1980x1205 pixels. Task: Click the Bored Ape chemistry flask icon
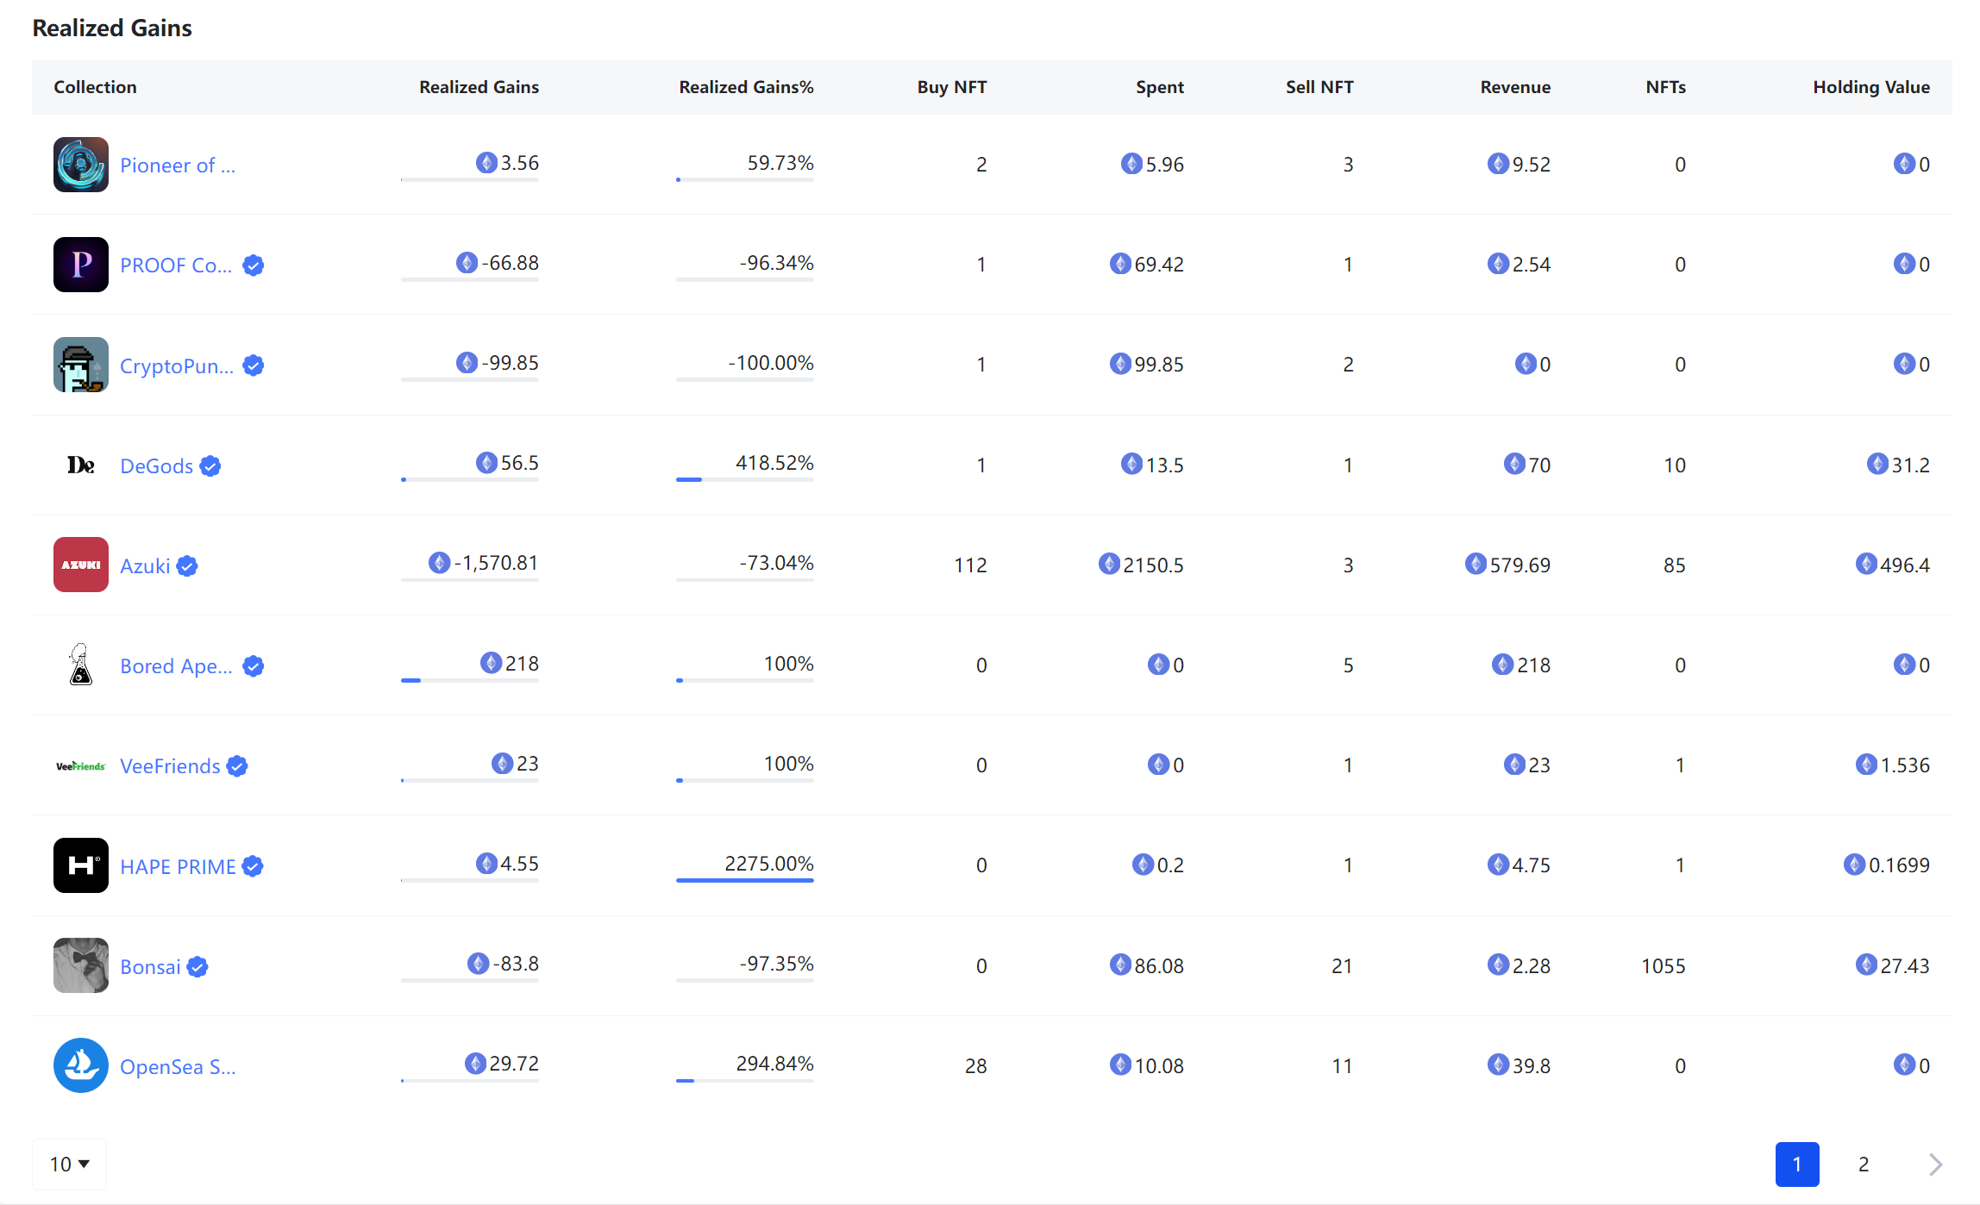coord(80,665)
